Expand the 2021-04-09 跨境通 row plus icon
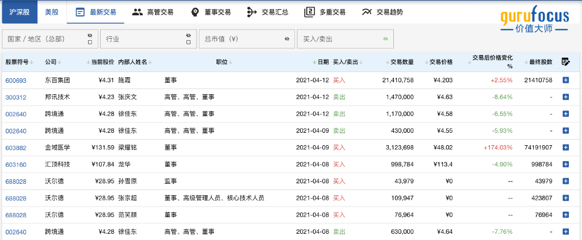This screenshot has width=582, height=240. pos(566,130)
